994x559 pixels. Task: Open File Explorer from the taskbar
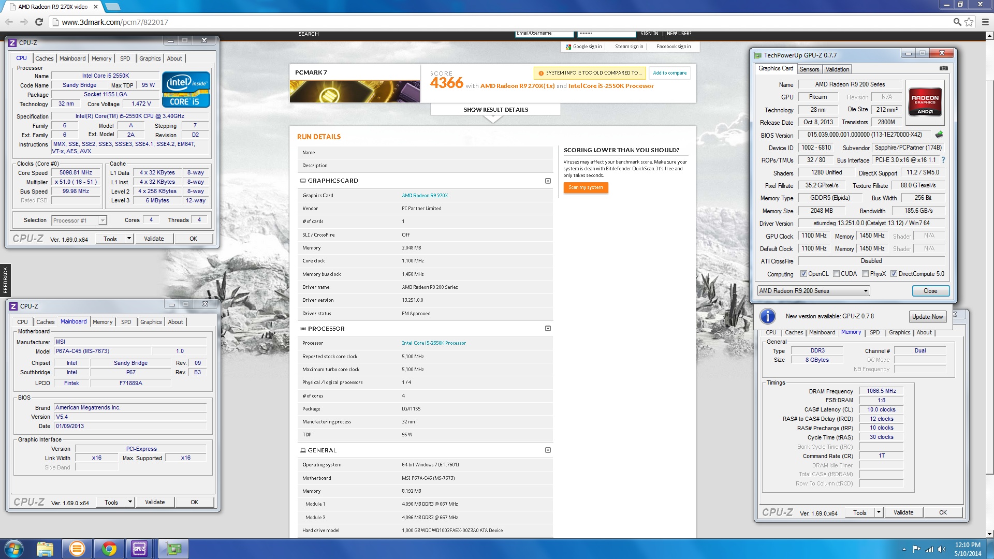coord(45,549)
